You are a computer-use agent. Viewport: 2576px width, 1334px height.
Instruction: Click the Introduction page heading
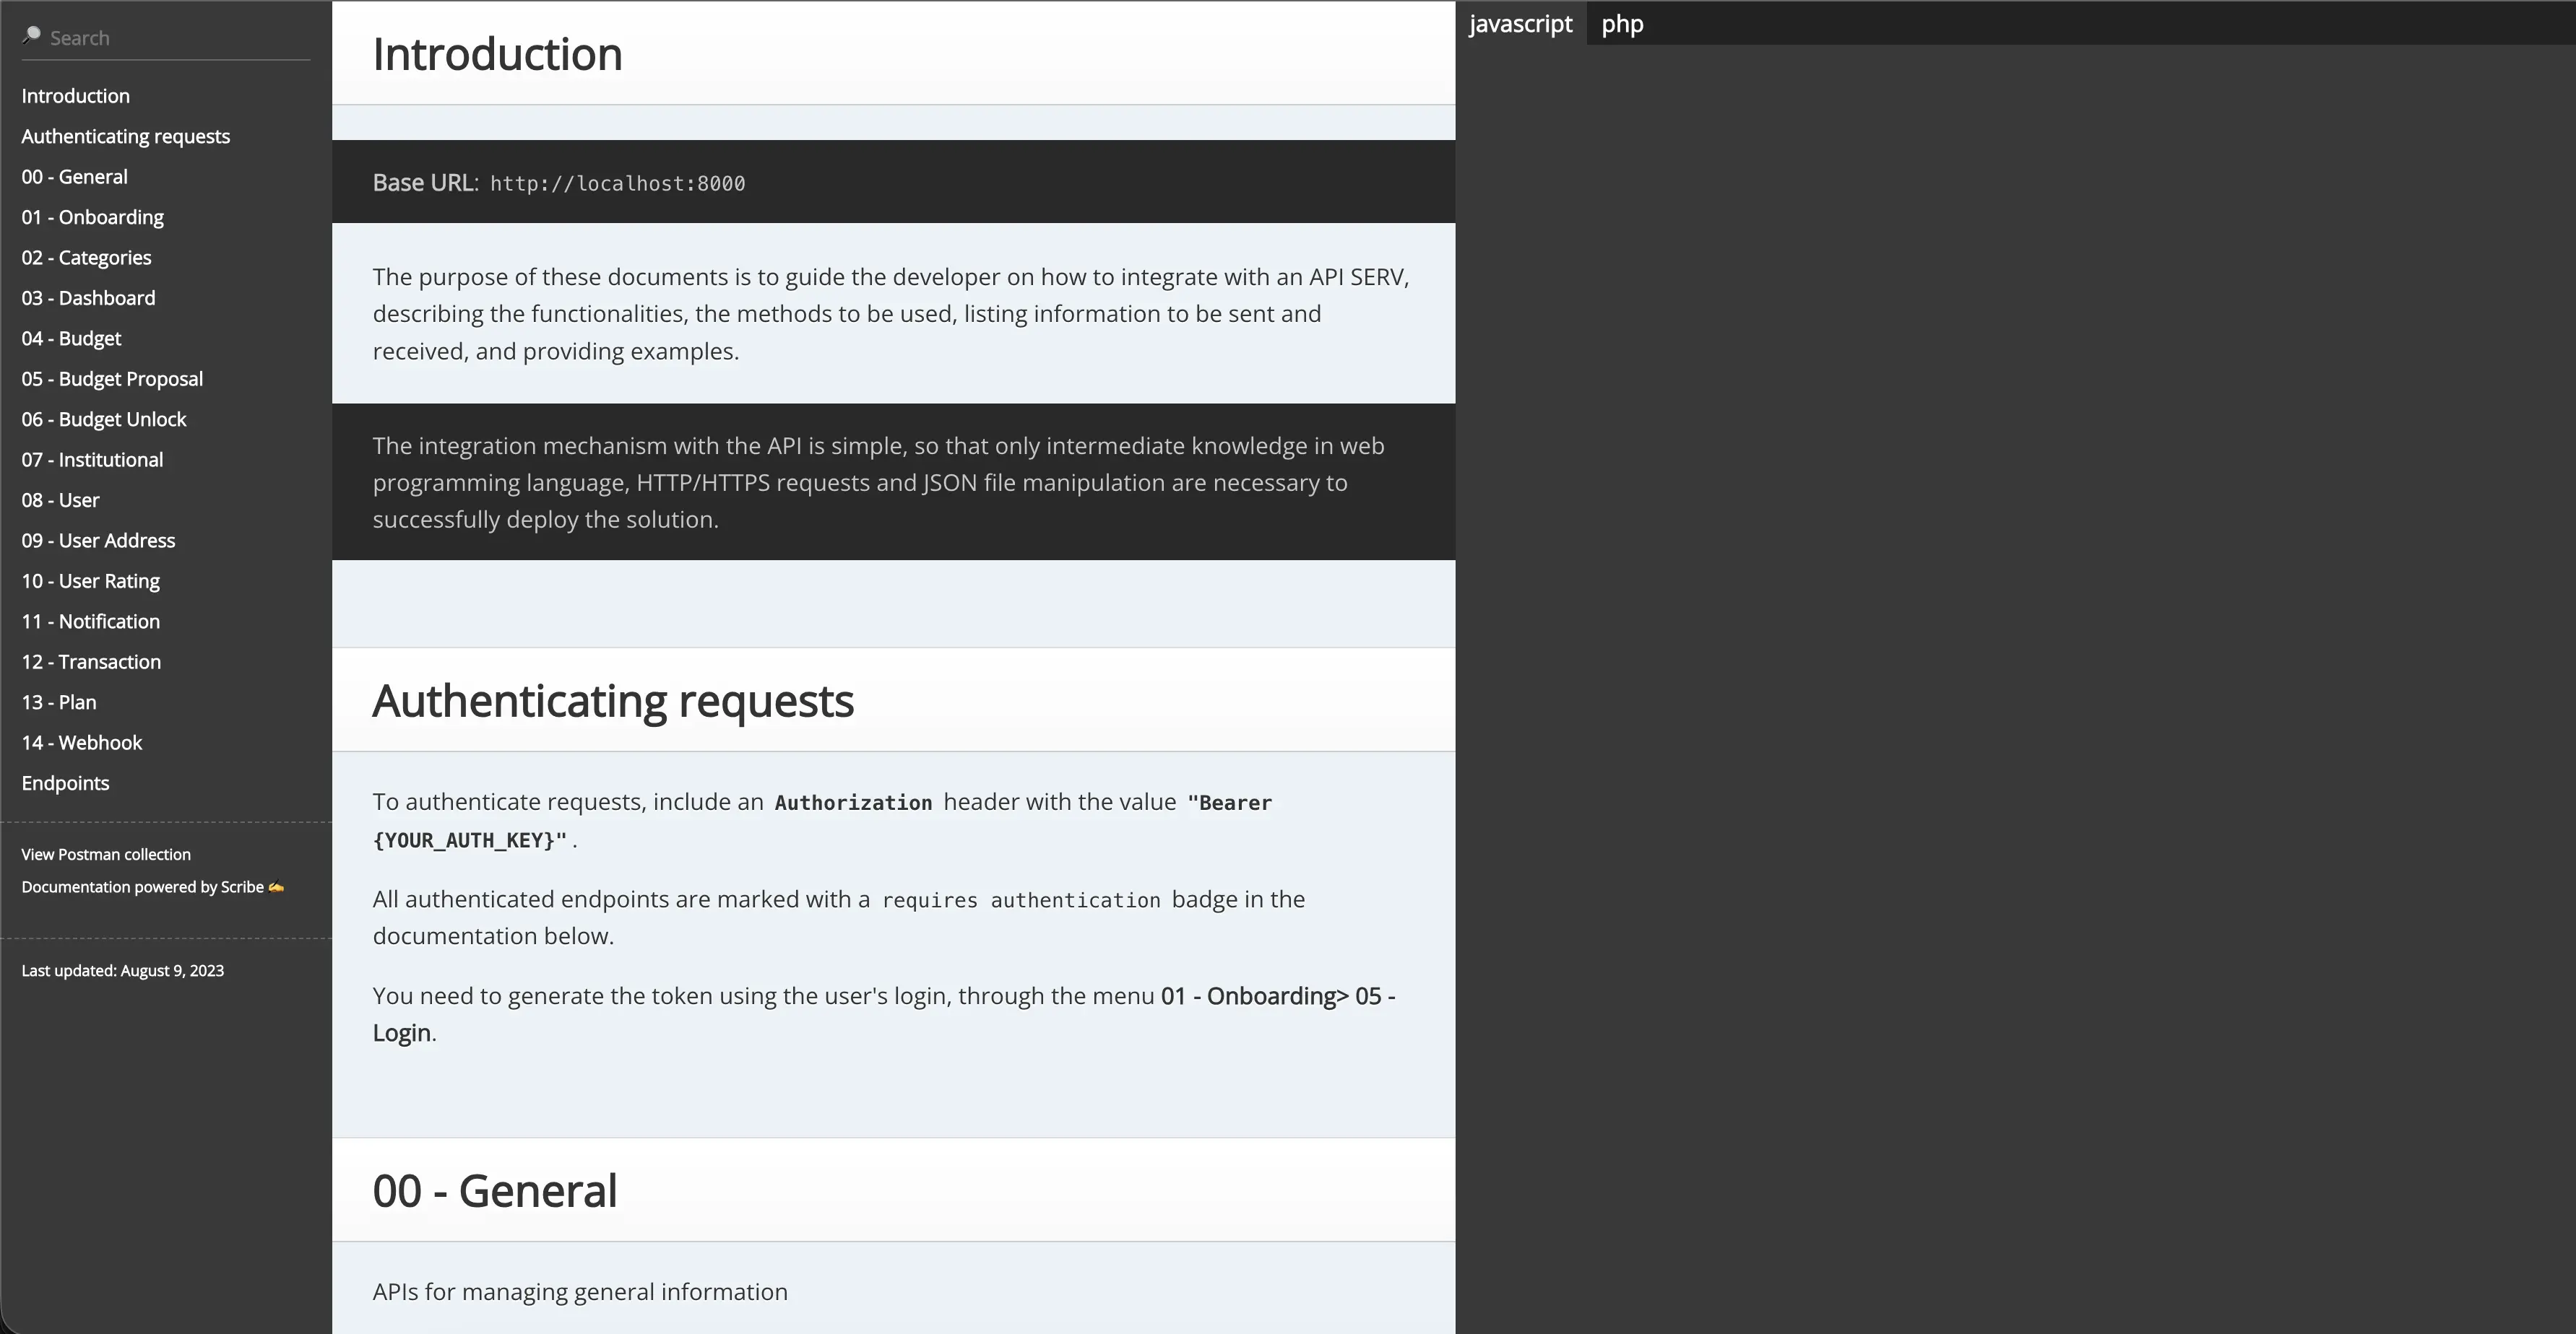point(497,54)
